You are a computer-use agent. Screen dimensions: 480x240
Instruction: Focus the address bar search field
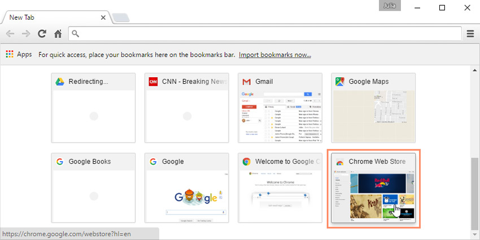(265, 34)
